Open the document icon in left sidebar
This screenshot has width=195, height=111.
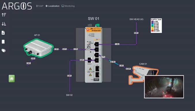[x=3, y=33]
